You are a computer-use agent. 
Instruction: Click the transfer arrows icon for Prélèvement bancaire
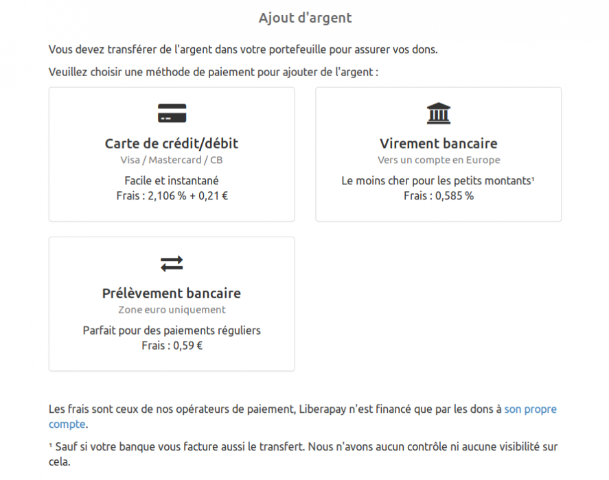[x=171, y=263]
